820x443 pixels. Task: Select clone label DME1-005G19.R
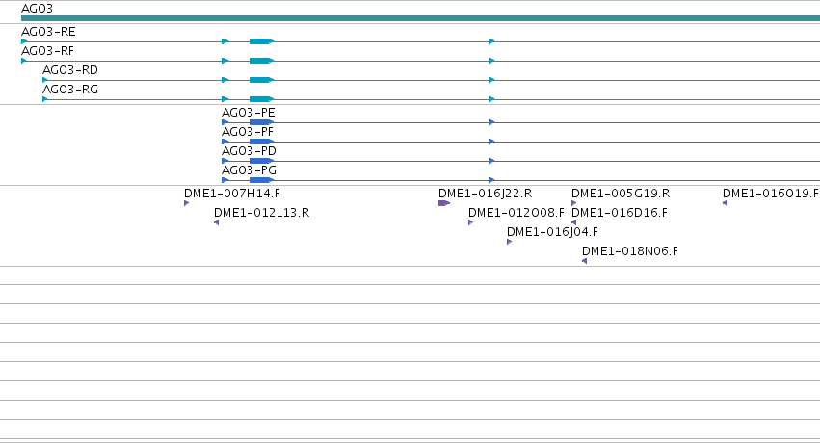(x=621, y=194)
